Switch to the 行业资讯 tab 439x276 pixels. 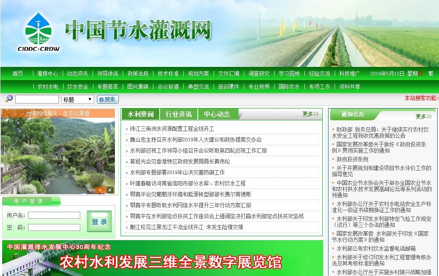point(178,114)
